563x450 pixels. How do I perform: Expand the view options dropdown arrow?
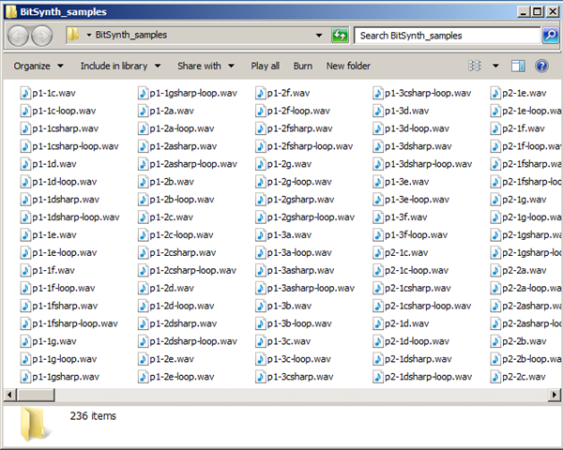[495, 66]
